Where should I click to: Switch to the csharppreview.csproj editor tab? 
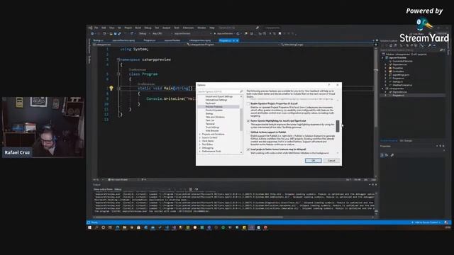(x=200, y=40)
